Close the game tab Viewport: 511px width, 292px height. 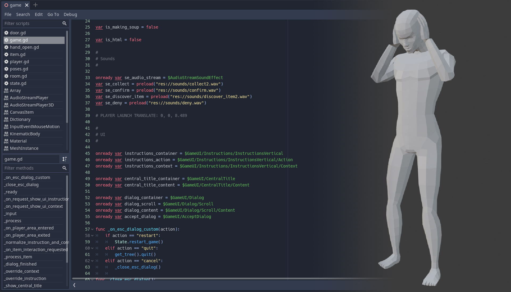27,5
